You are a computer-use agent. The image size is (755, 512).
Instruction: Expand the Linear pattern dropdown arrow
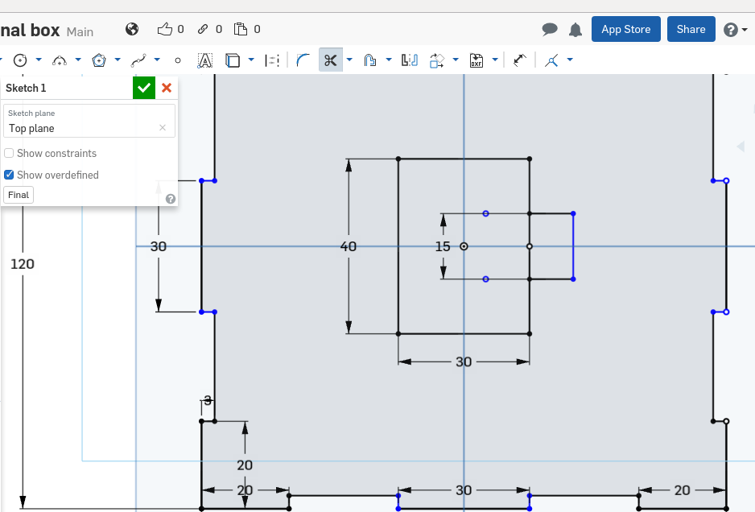click(x=456, y=60)
